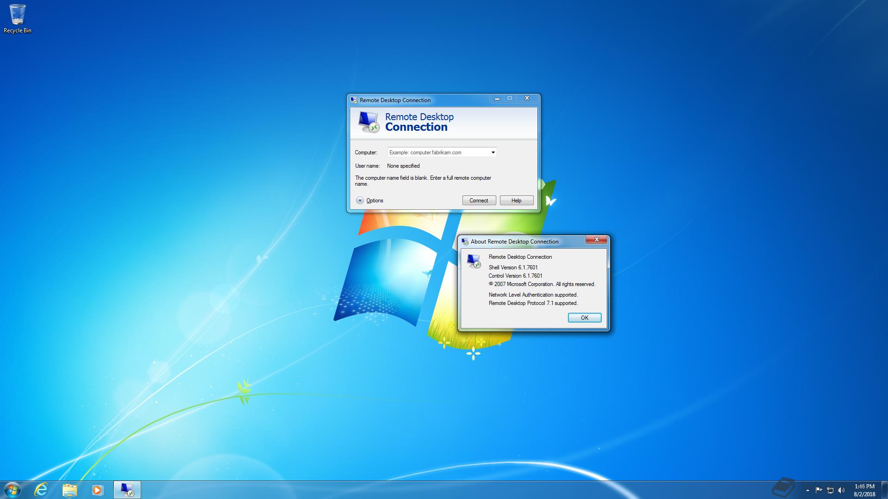Open Action Center flag icon
888x499 pixels.
[x=819, y=490]
